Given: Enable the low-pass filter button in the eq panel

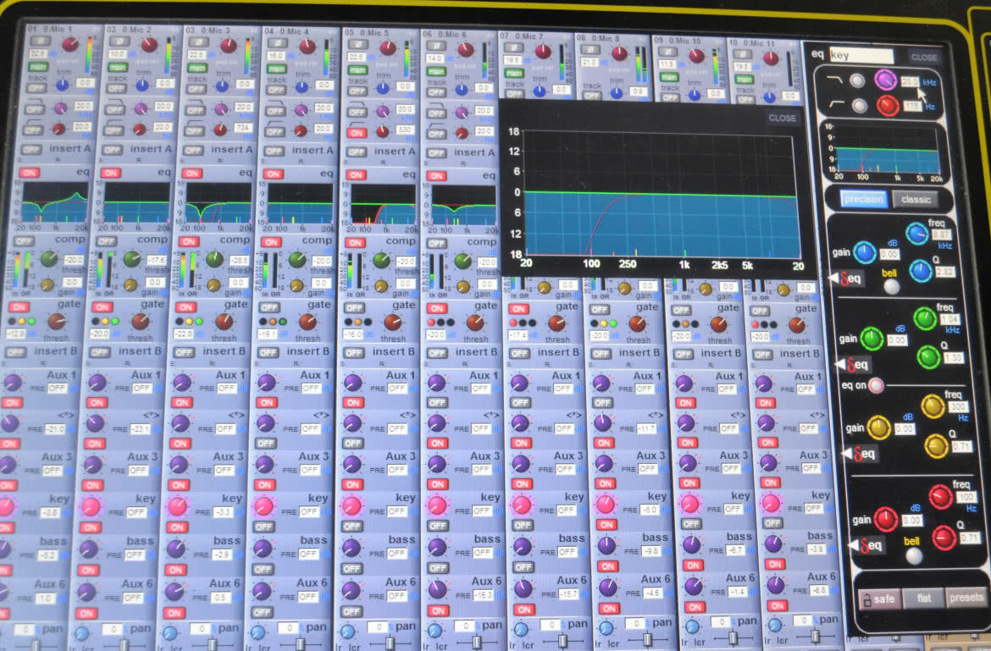Looking at the screenshot, I should pyautogui.click(x=856, y=80).
